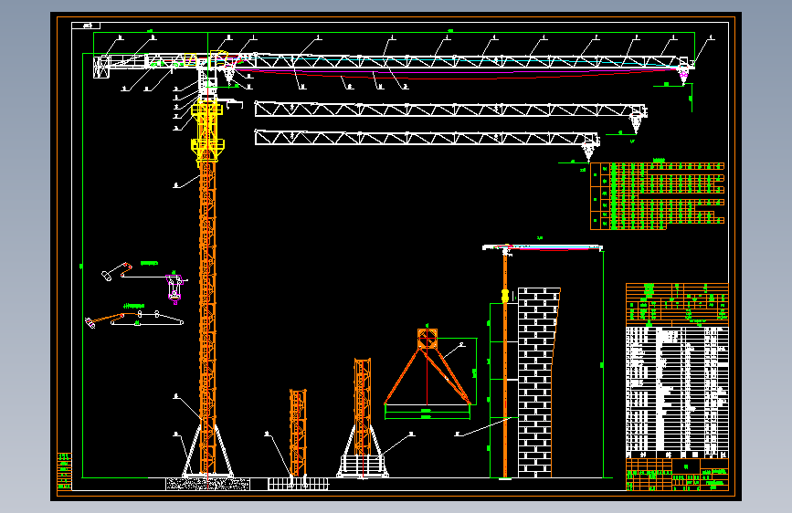The image size is (792, 513).
Task: Select the orange pyramid base frame detail
Action: point(428,367)
